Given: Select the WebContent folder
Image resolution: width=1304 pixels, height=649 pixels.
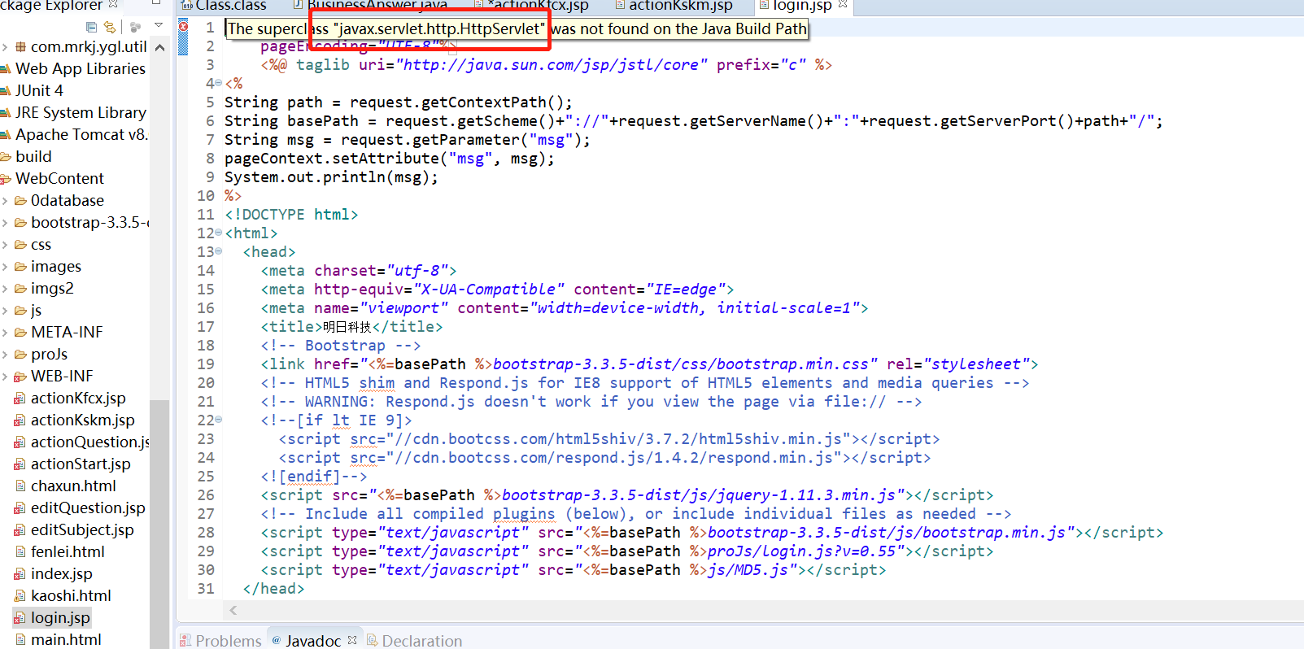Looking at the screenshot, I should [59, 178].
